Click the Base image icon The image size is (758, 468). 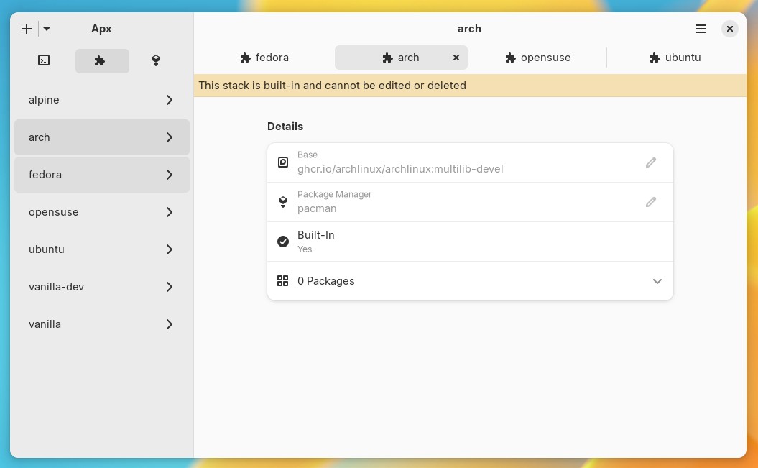[283, 162]
